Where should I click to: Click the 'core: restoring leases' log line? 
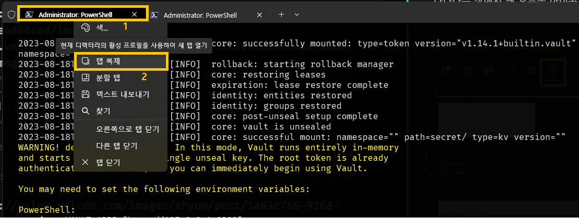click(268, 75)
